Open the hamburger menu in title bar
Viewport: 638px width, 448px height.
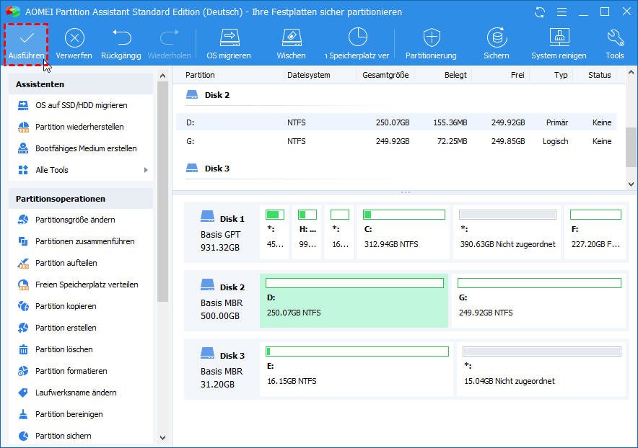pyautogui.click(x=562, y=12)
